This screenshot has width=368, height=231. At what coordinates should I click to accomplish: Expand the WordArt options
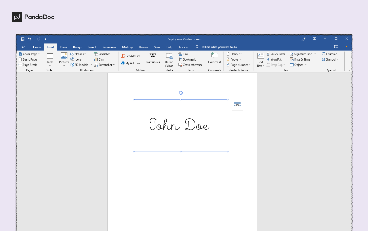(x=275, y=59)
